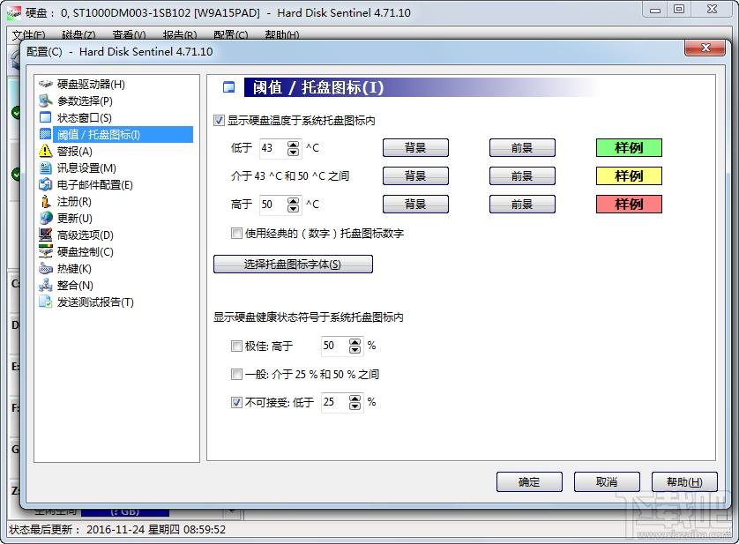Click the yellow 样例 sample swatch
This screenshot has width=739, height=544.
[629, 176]
